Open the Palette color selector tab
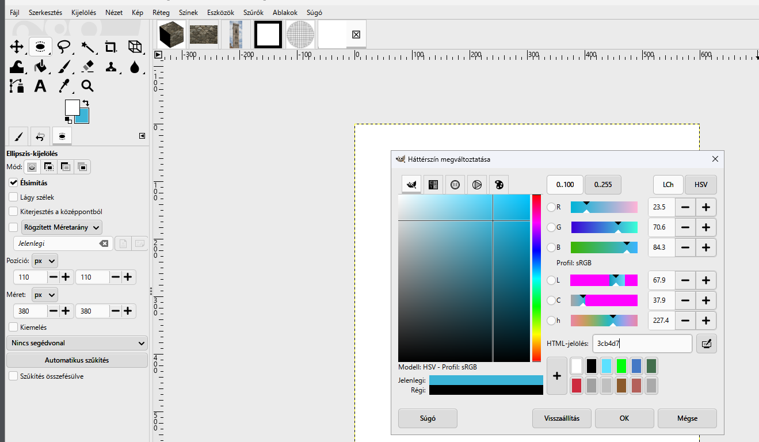Screen dimensions: 759x442 click(499, 185)
